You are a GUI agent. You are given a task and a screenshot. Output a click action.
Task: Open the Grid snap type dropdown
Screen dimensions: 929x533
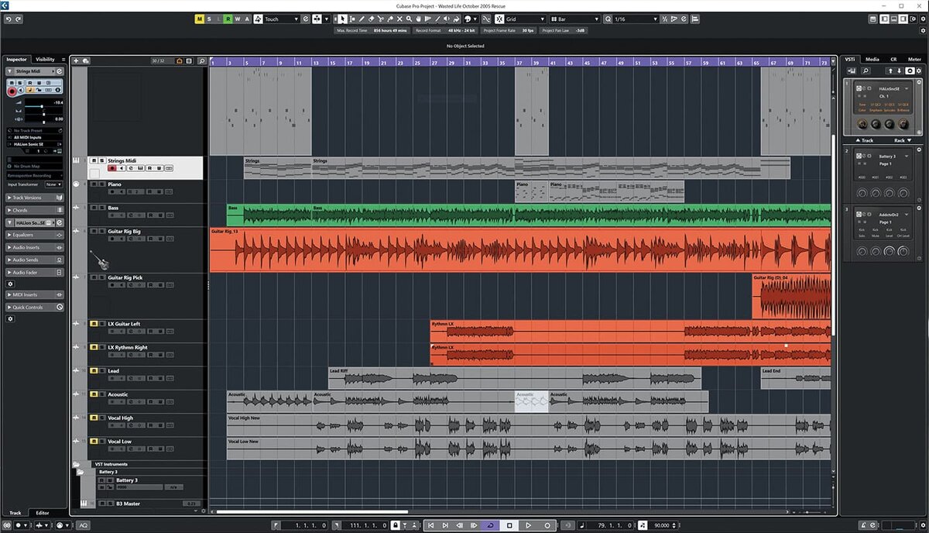[x=525, y=19]
